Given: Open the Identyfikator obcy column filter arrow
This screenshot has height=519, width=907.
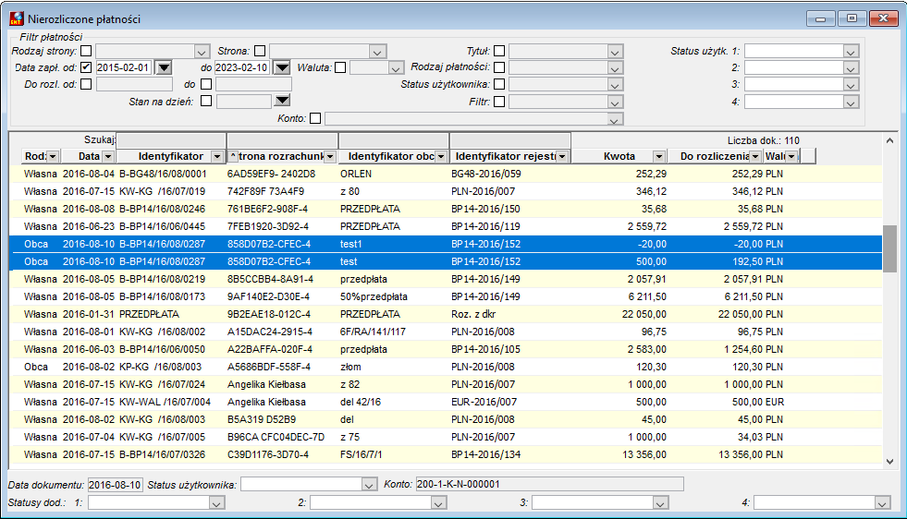Looking at the screenshot, I should point(441,157).
